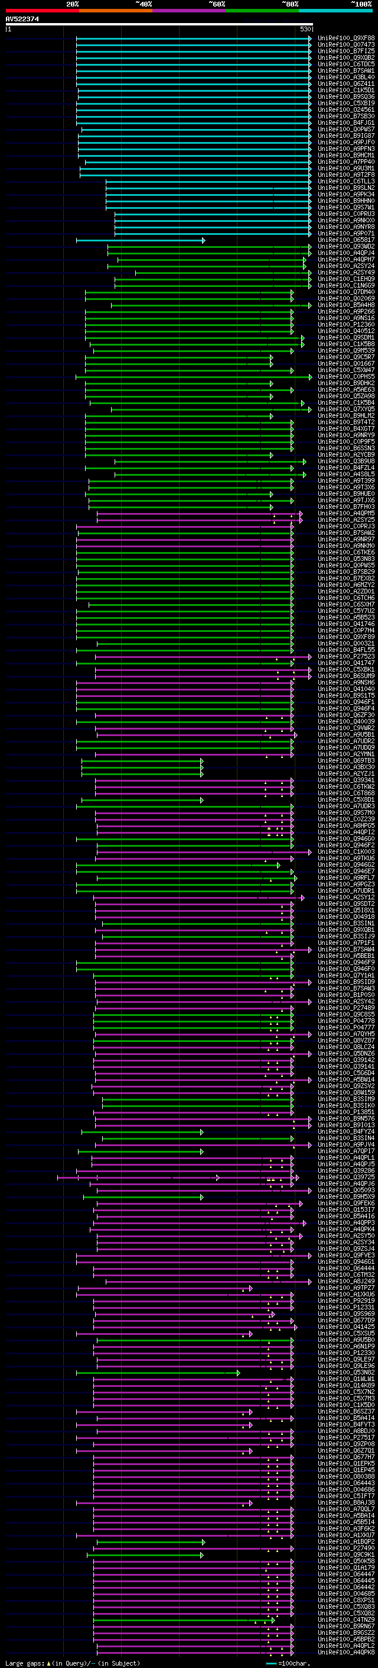Open hit UniRef100_A5AE63
Viewport: 378px width, 1668px height.
coord(346,390)
